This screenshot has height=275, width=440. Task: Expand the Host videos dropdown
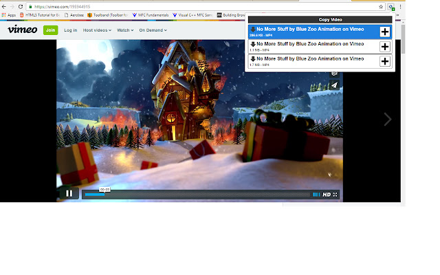point(97,30)
